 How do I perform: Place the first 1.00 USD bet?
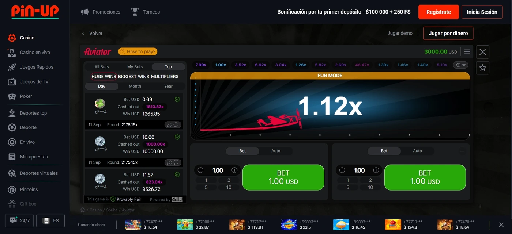(283, 177)
